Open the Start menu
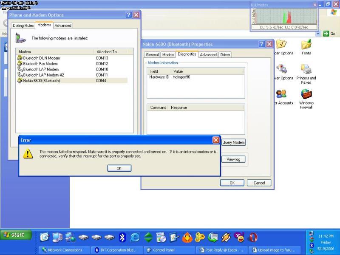The height and width of the screenshot is (255, 340). [x=17, y=235]
